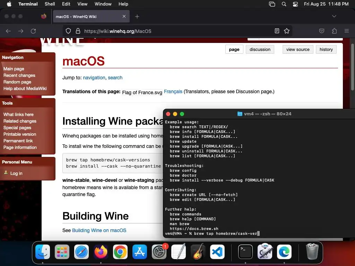The height and width of the screenshot is (266, 355).
Task: Open the View menu
Action: 83,4
